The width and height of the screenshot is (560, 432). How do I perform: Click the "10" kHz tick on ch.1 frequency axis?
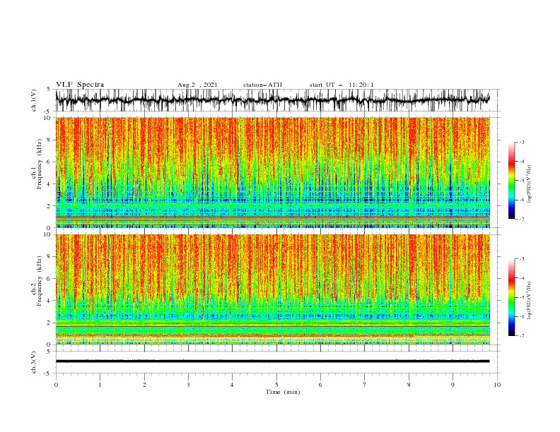pos(47,118)
